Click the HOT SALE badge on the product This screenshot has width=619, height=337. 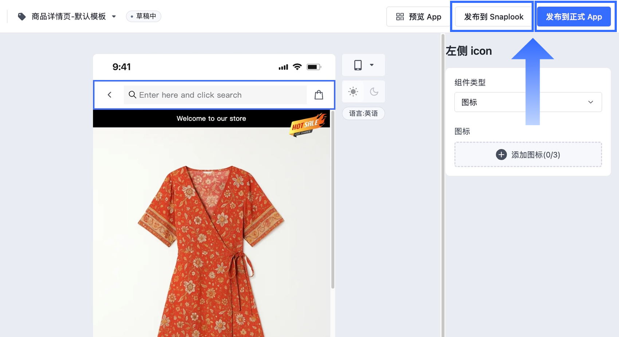coord(308,124)
